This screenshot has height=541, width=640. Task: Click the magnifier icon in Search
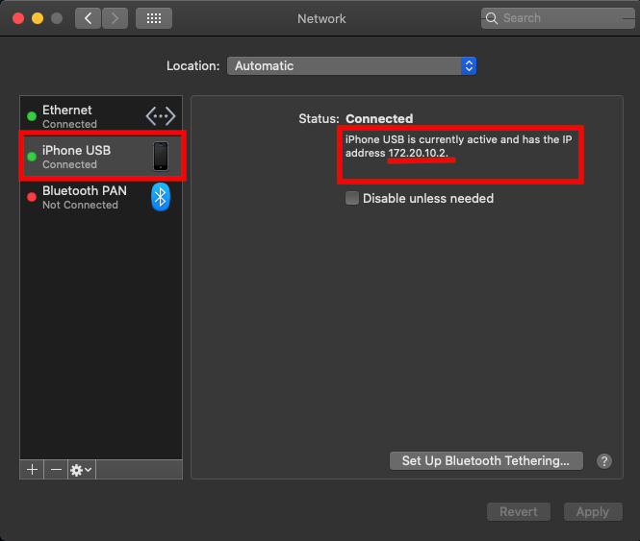(492, 18)
